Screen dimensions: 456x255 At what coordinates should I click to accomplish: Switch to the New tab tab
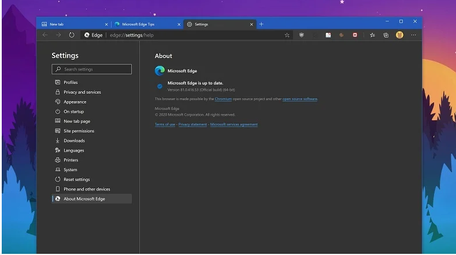click(x=74, y=24)
